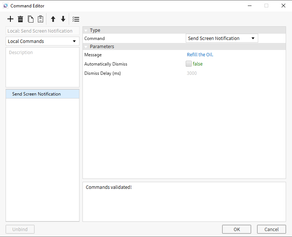
Task: Move selected command up
Action: click(x=53, y=19)
